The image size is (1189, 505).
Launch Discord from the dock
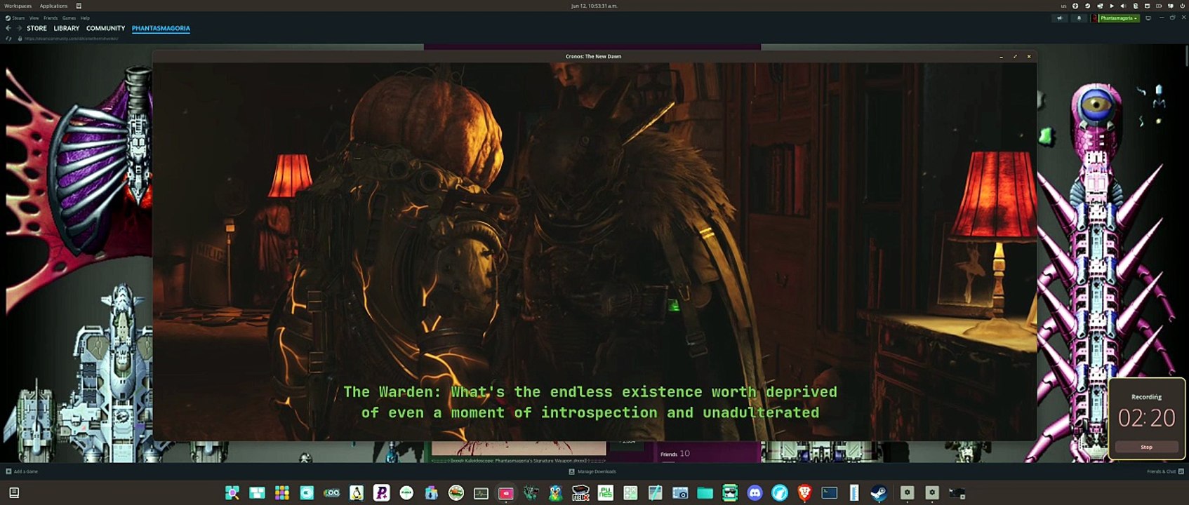click(x=755, y=493)
